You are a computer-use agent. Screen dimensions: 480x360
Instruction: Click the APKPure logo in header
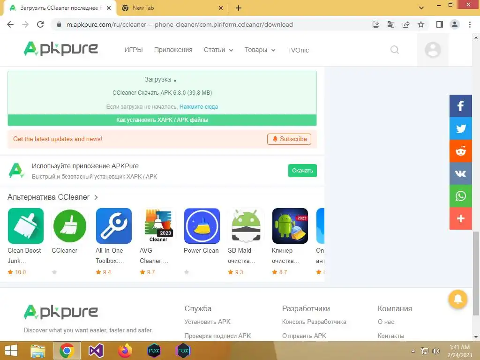60,49
